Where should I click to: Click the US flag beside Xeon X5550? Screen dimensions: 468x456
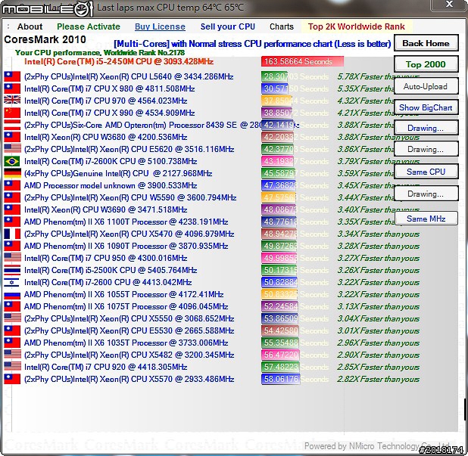(x=12, y=318)
